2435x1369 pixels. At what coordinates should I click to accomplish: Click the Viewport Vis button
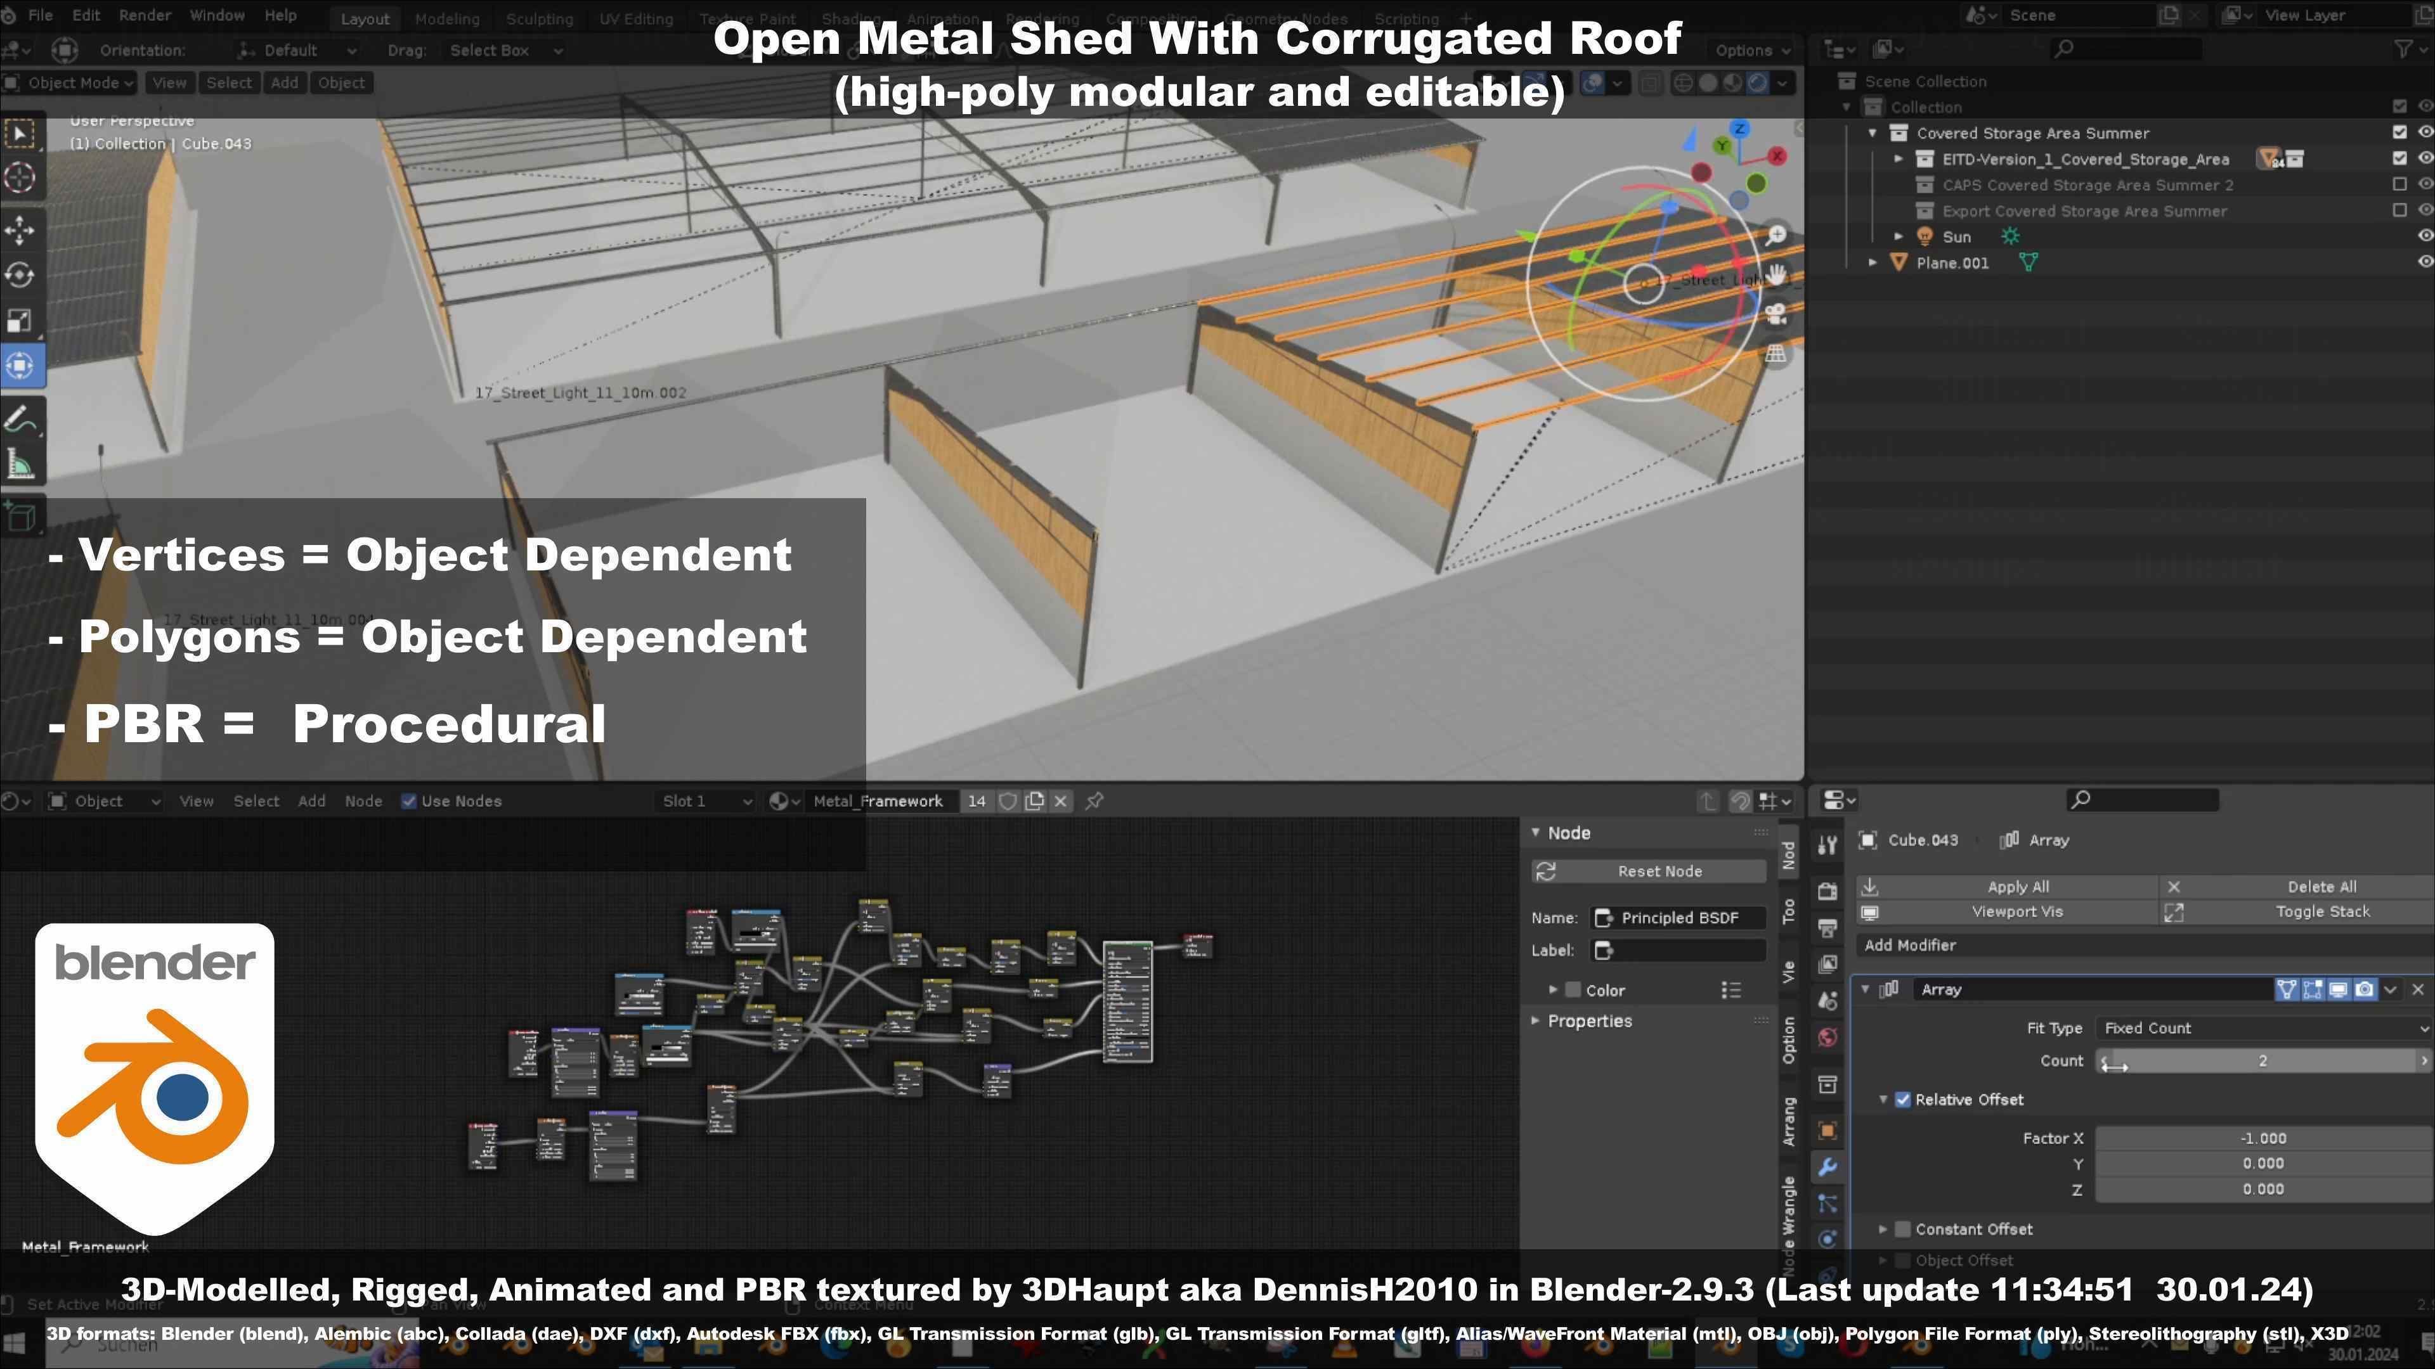pos(2008,912)
